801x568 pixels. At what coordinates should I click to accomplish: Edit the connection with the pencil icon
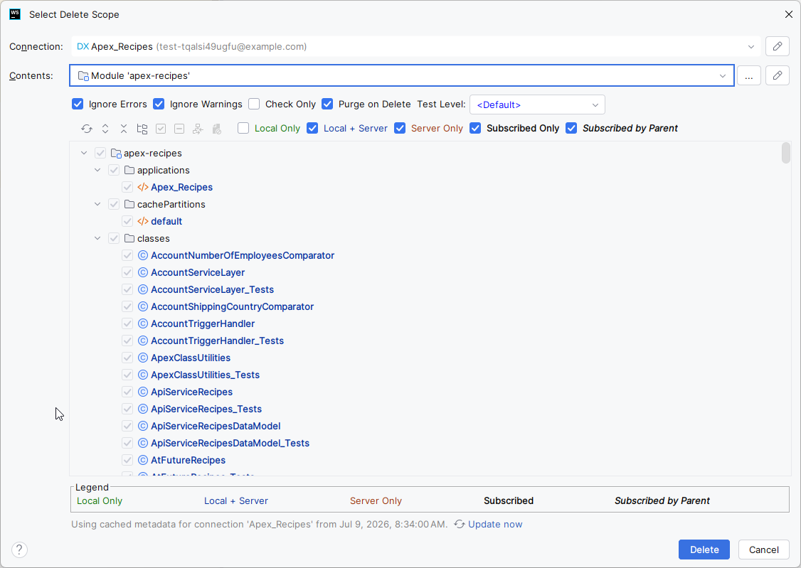(777, 46)
